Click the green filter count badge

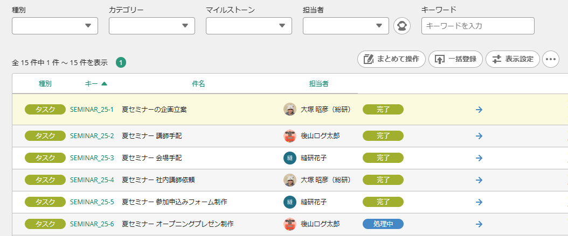(121, 62)
